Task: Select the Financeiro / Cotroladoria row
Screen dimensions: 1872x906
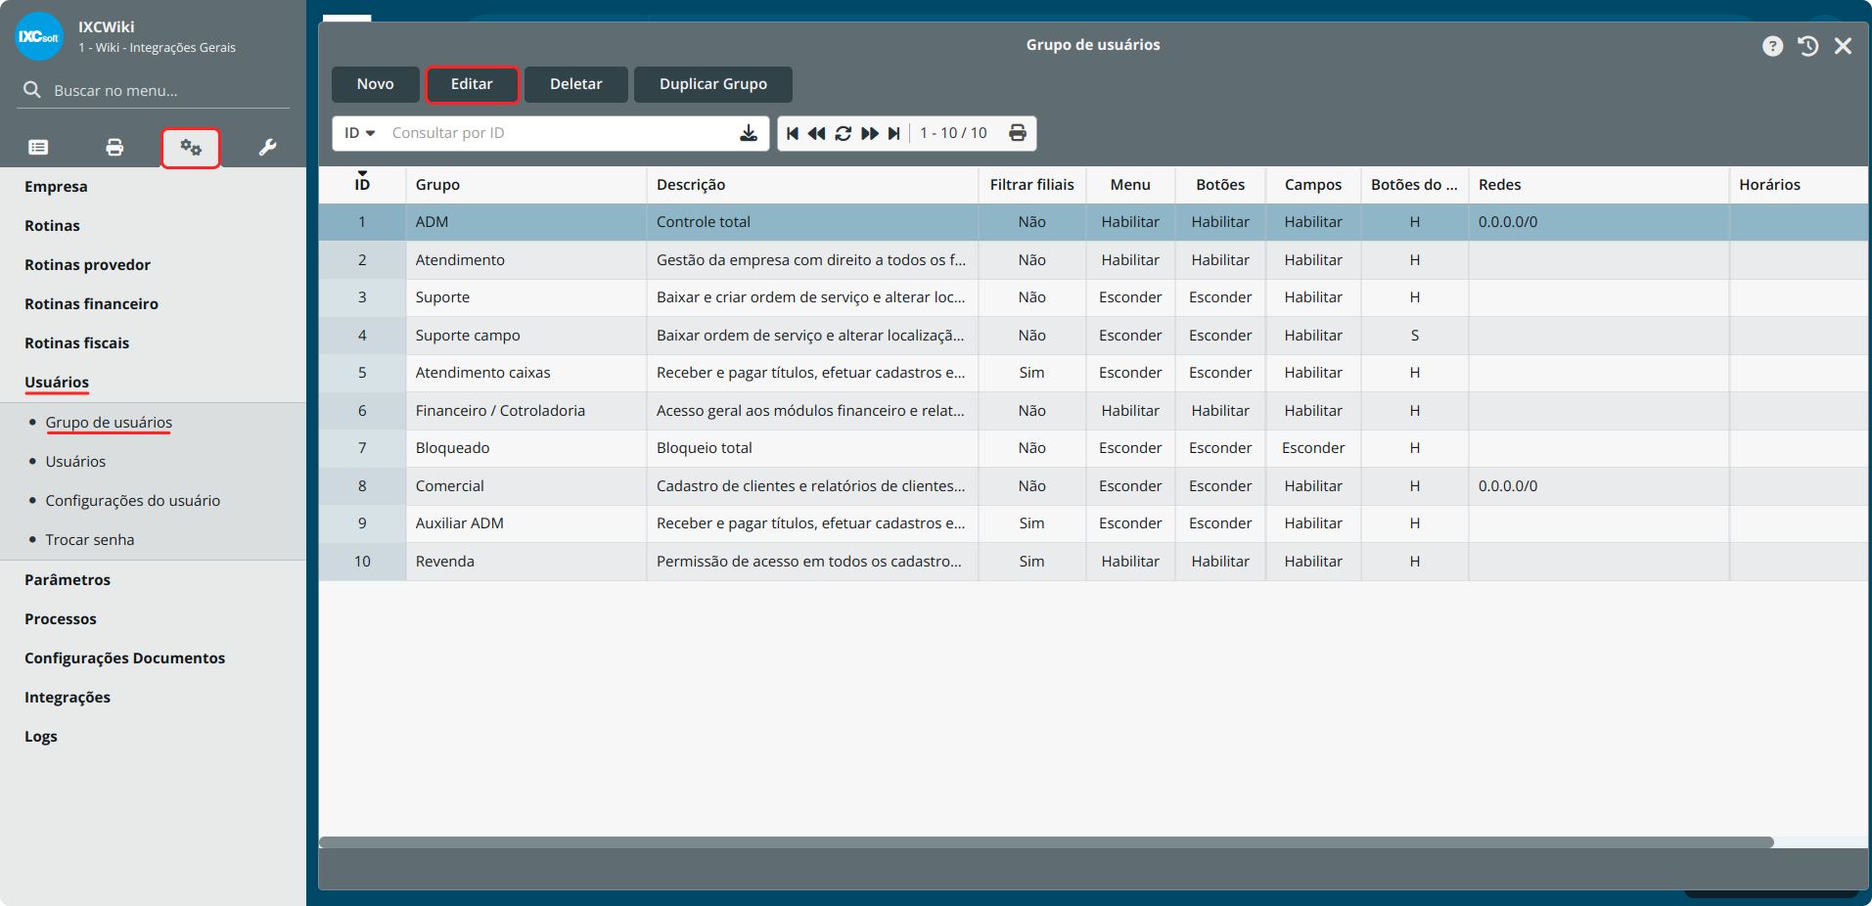Action: (x=1093, y=411)
